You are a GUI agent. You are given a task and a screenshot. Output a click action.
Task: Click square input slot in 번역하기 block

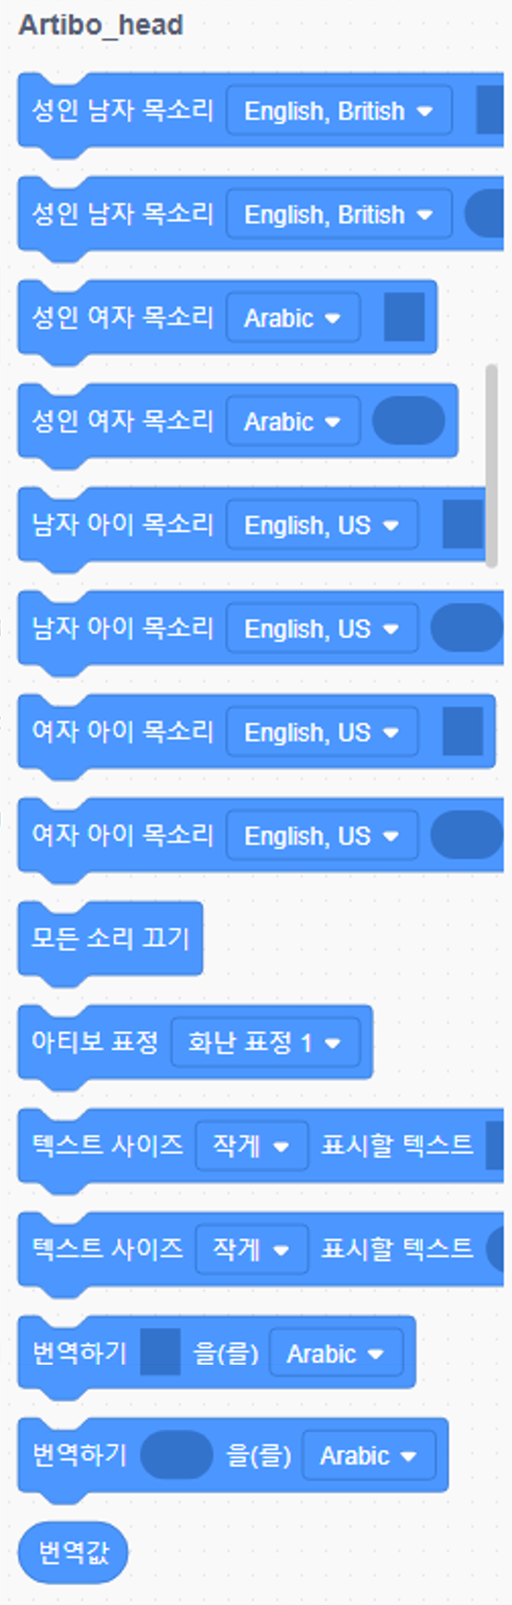160,1352
